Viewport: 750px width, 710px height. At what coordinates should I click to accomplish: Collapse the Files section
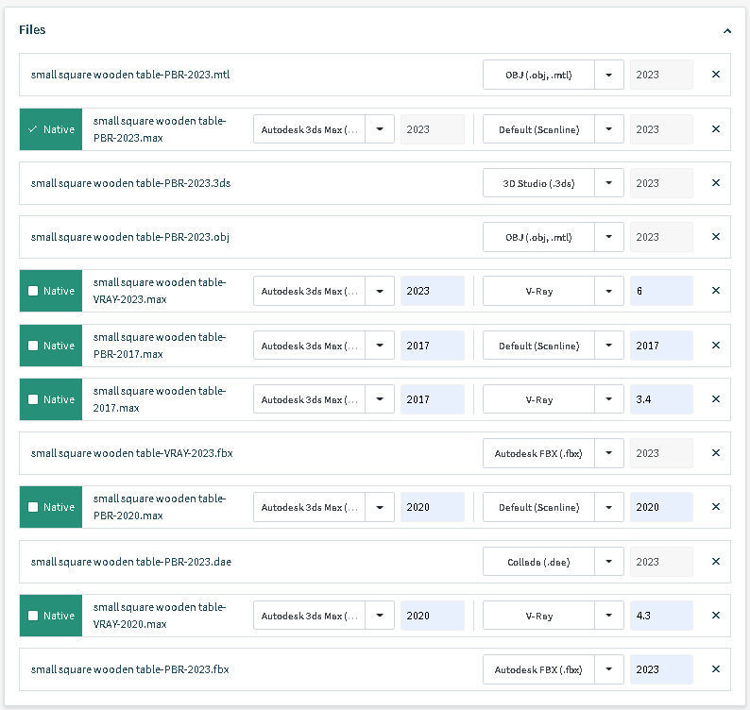click(x=726, y=31)
